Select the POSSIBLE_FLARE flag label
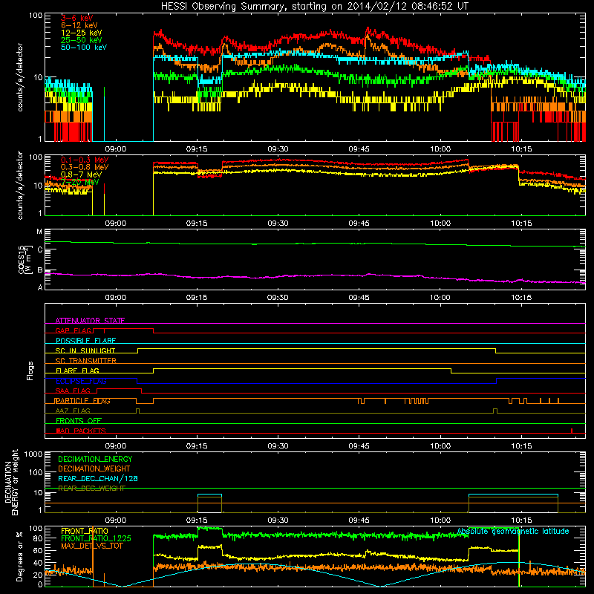Image resolution: width=594 pixels, height=594 pixels. tap(85, 341)
